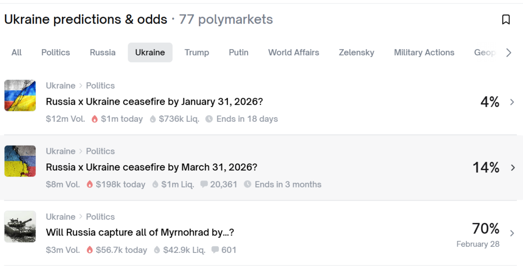
Task: Open 'Will Russia capture all of Myrnohrad by...?'
Action: [140, 232]
